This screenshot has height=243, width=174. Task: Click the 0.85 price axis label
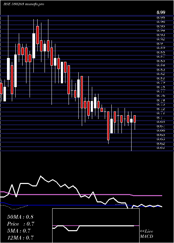161,61
